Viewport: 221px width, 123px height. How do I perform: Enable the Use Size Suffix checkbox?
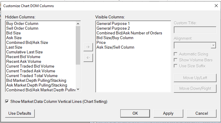pos(176,66)
